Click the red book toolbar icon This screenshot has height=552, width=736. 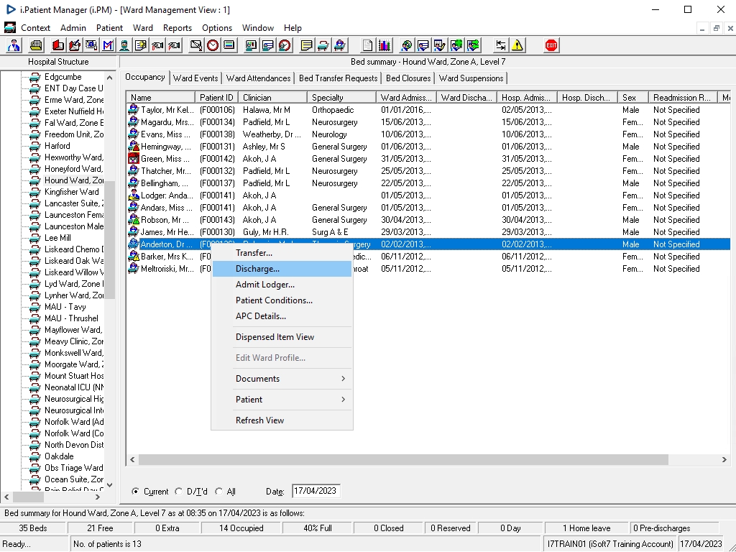tap(58, 45)
